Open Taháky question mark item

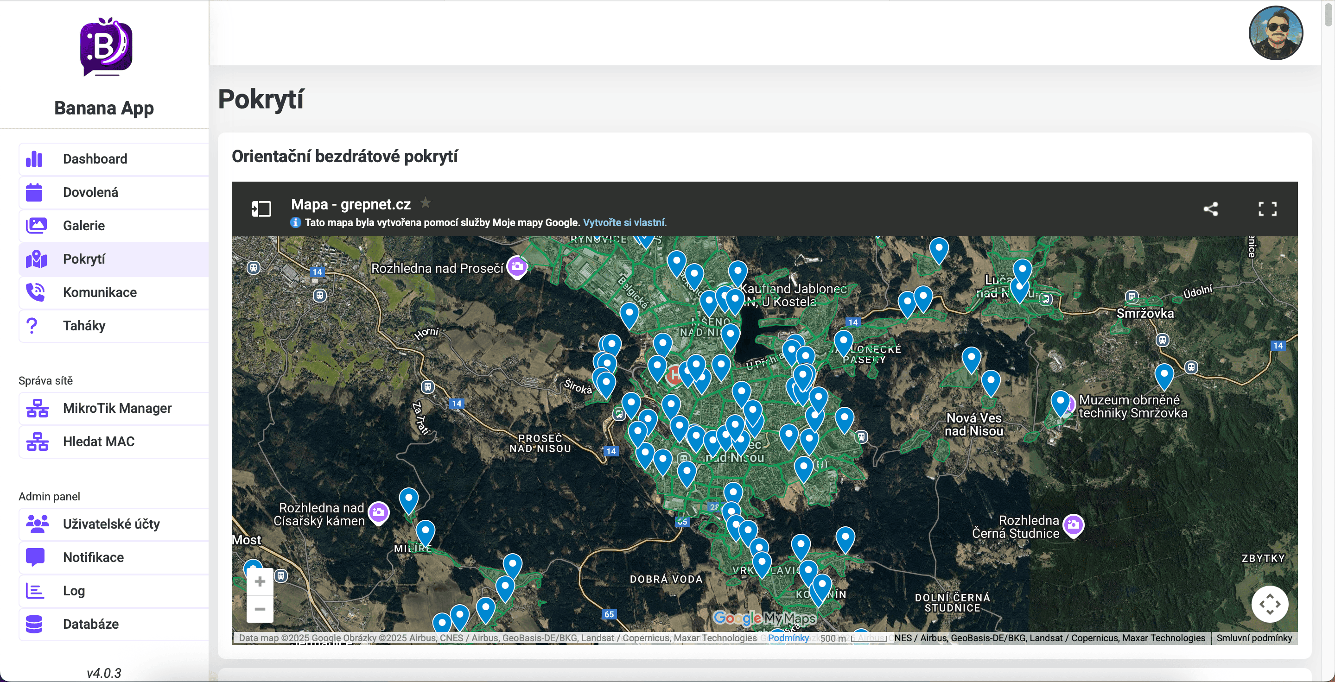pos(32,326)
